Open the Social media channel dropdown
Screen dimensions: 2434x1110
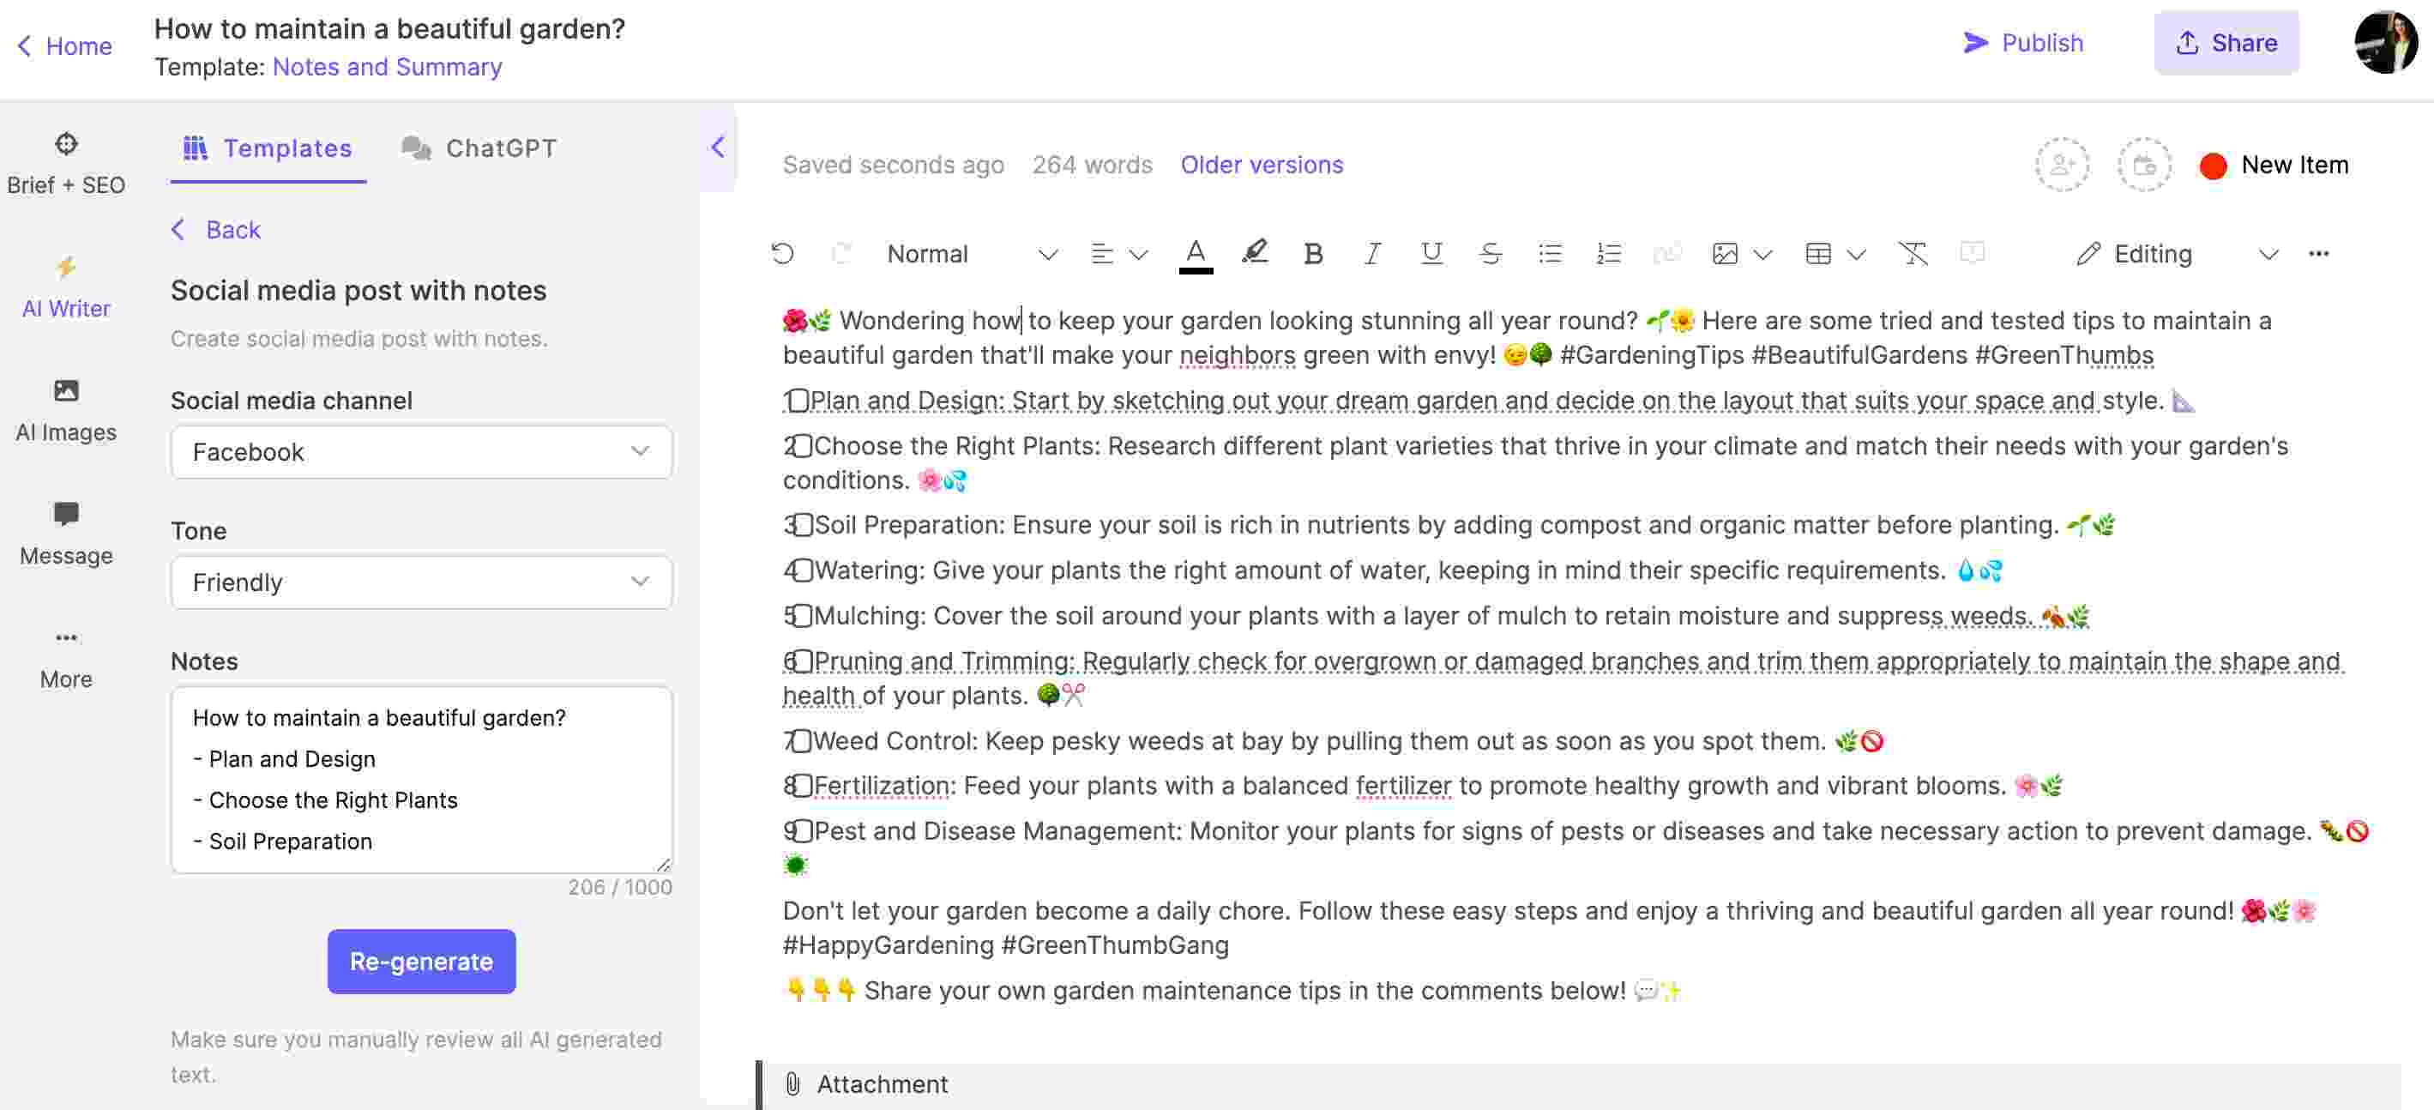point(420,452)
